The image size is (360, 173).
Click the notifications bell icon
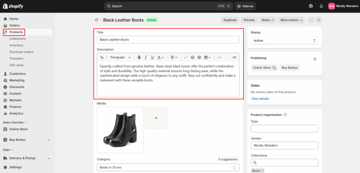321,6
